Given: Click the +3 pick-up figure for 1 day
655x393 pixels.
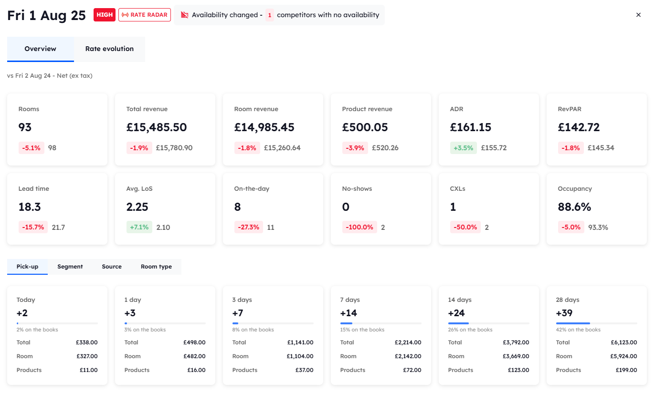Looking at the screenshot, I should [x=130, y=313].
